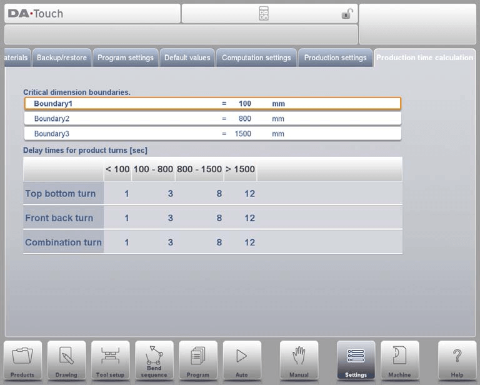Click the calculator keypad icon
480x385 pixels.
pyautogui.click(x=264, y=14)
